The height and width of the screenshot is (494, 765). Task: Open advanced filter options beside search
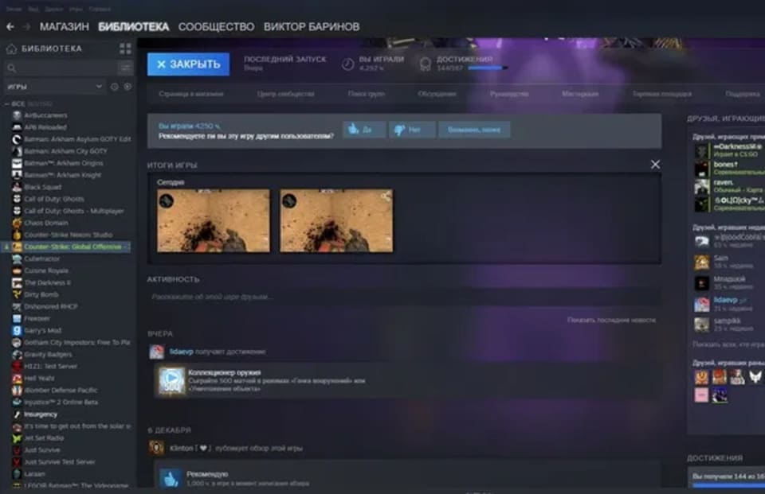(125, 68)
